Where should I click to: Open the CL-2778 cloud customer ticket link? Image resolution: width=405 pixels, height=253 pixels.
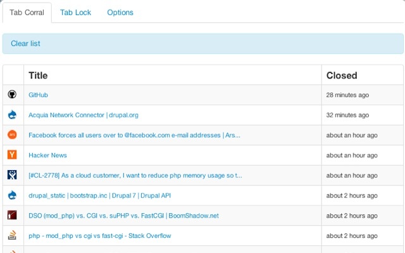[x=135, y=175]
